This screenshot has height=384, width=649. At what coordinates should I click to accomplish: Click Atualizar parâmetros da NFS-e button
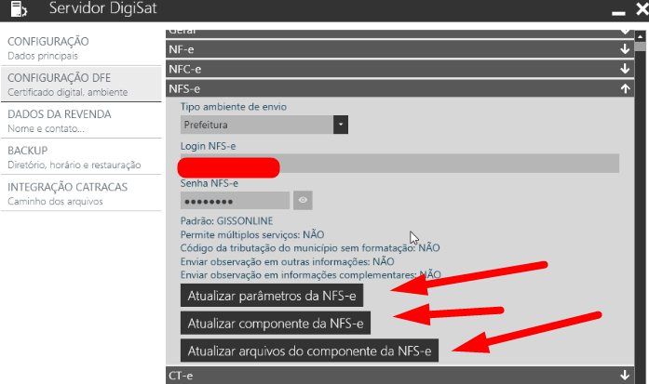pos(271,297)
